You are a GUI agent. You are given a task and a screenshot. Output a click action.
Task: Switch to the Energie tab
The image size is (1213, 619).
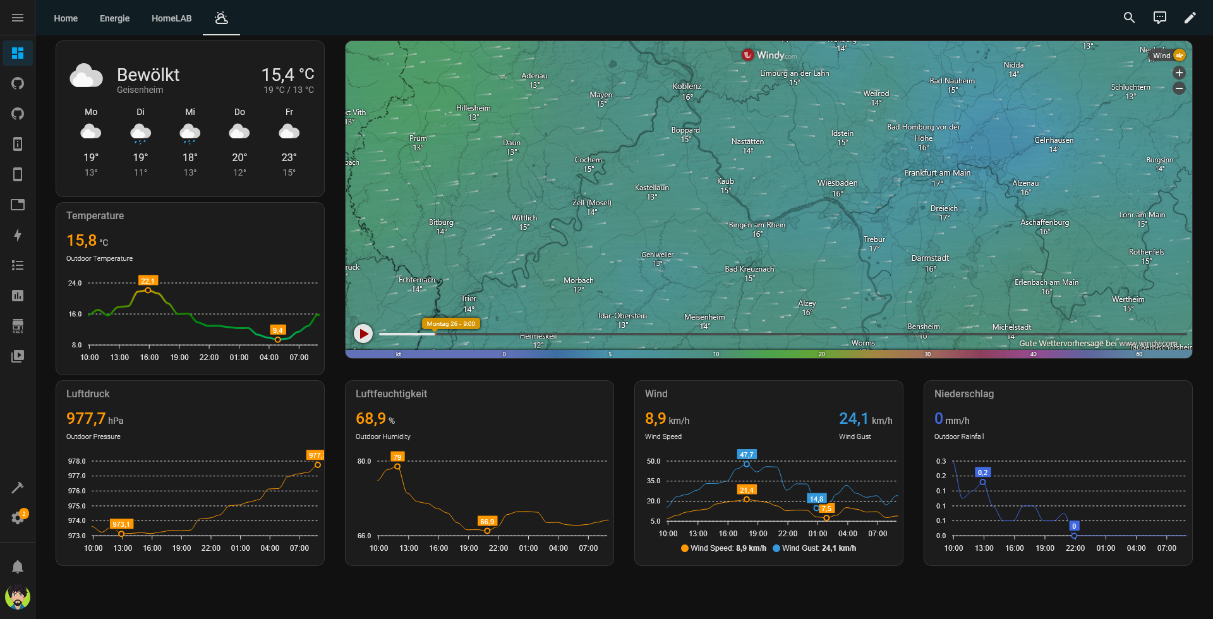coord(114,18)
